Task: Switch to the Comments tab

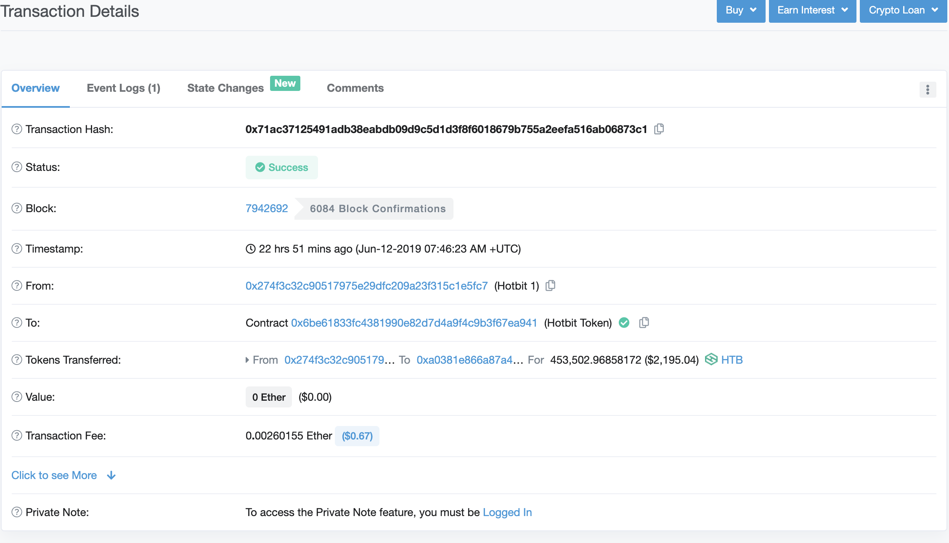Action: [x=355, y=88]
